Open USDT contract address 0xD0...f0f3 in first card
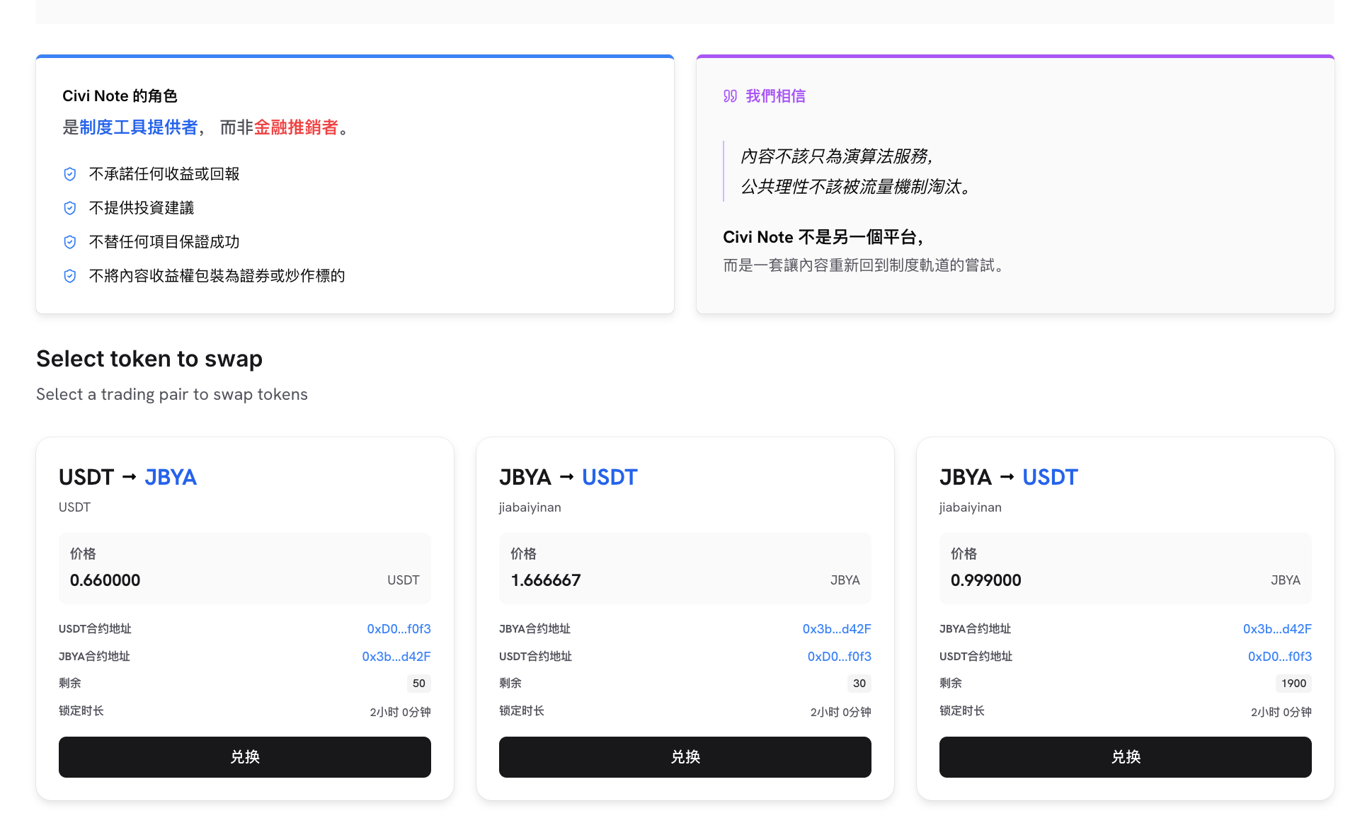Screen dimensions: 1372x835 (x=399, y=629)
